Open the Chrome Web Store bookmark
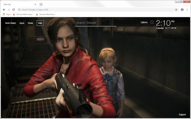 pos(46,14)
